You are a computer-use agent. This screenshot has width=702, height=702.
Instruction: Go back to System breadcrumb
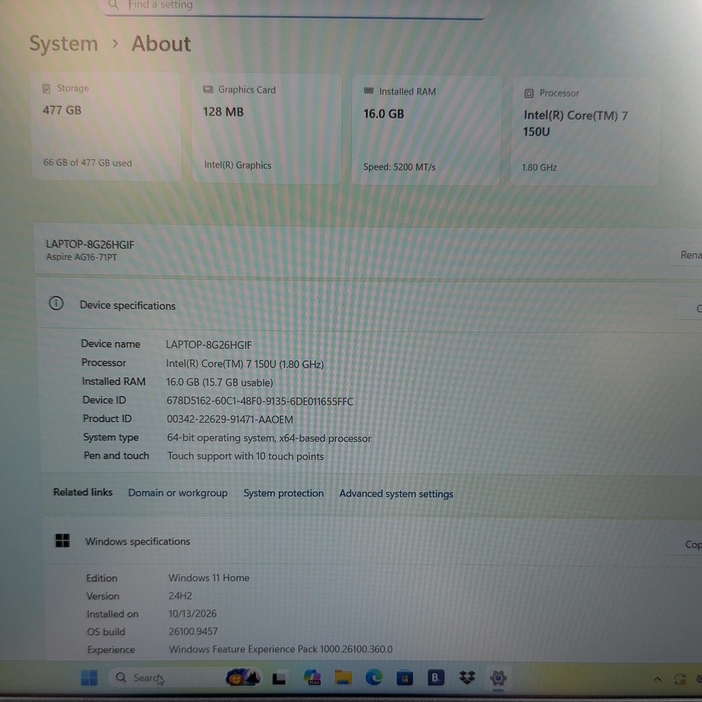point(64,44)
